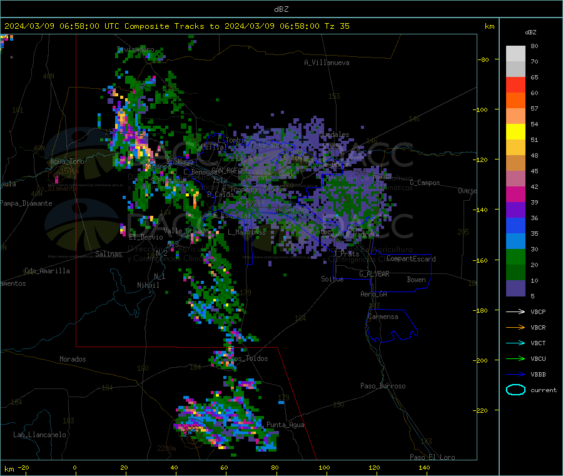Click the A_Villanueva map label
The width and height of the screenshot is (563, 476).
[x=327, y=63]
